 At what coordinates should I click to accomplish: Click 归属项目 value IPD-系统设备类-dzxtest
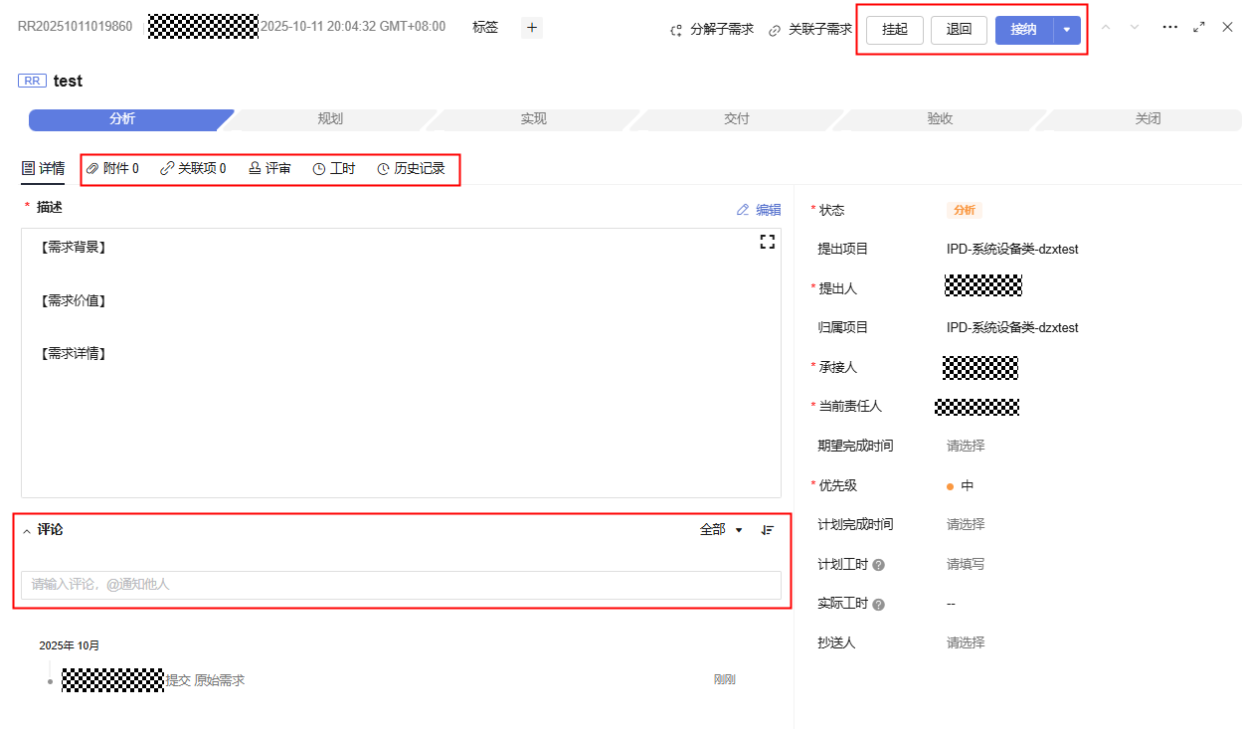tap(1012, 328)
